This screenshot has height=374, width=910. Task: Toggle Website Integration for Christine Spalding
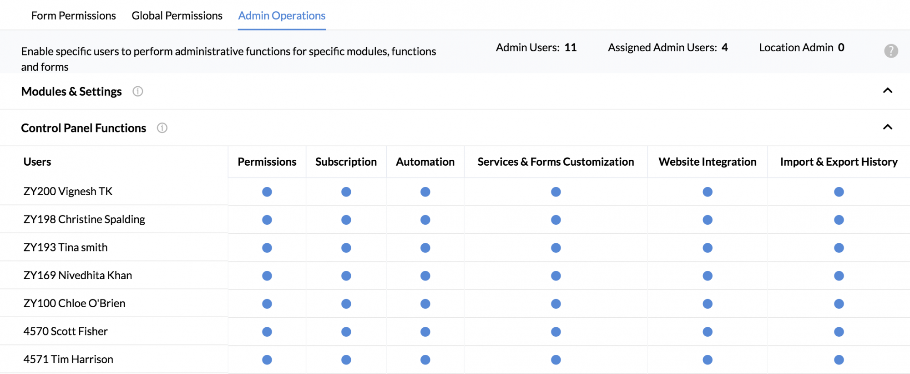point(708,220)
